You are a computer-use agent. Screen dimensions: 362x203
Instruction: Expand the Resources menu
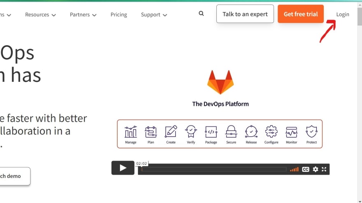[x=40, y=14]
